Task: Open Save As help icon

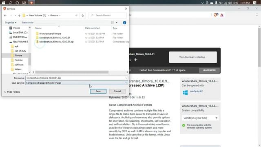Action: (124, 22)
